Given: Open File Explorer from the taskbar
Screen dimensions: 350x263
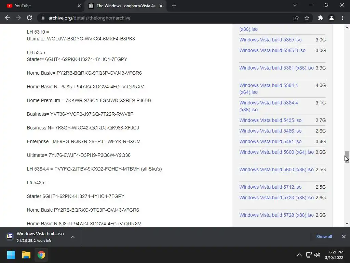Looking at the screenshot, I should coord(26,255).
